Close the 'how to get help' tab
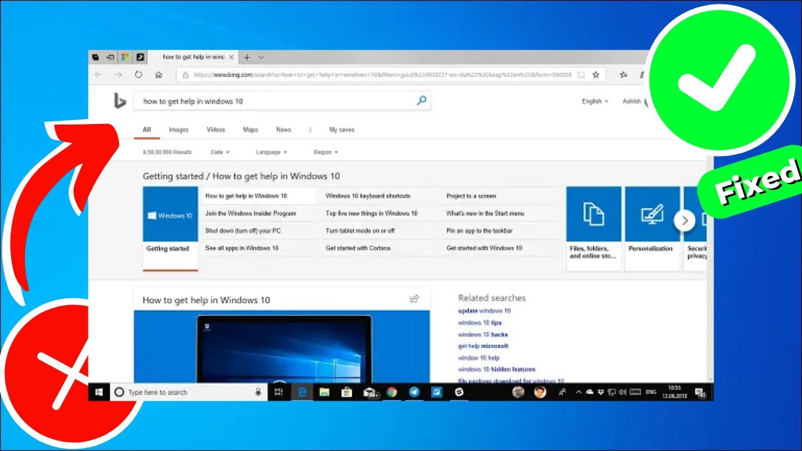 click(x=231, y=57)
